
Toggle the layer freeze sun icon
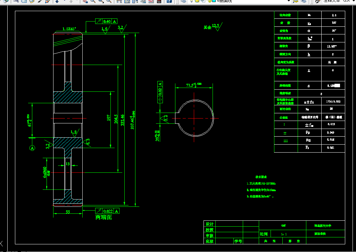(197, 1)
